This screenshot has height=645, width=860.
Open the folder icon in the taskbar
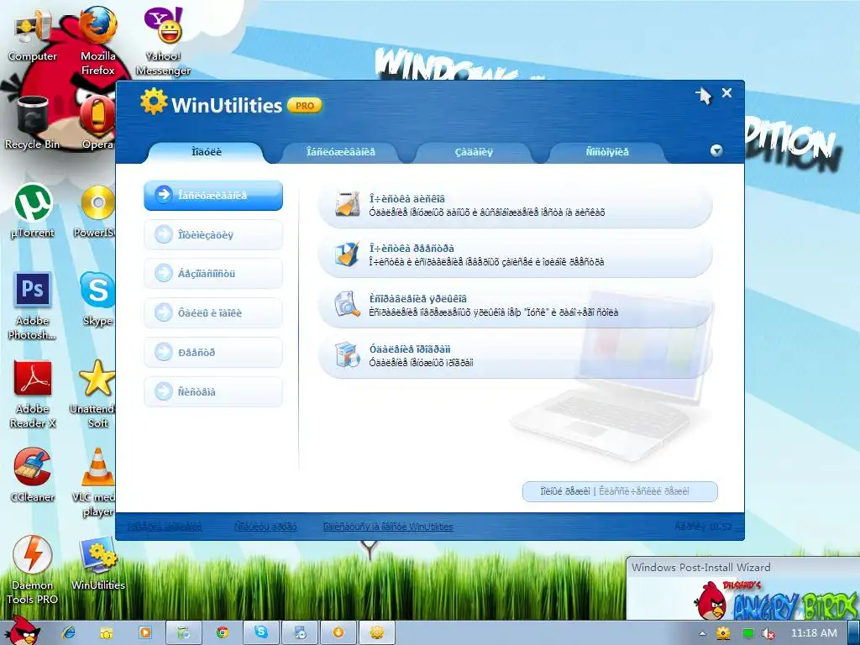coord(107,632)
